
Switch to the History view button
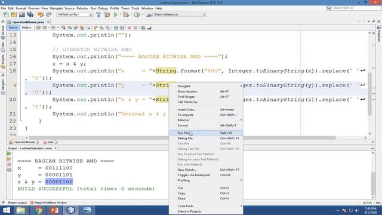tap(26, 27)
